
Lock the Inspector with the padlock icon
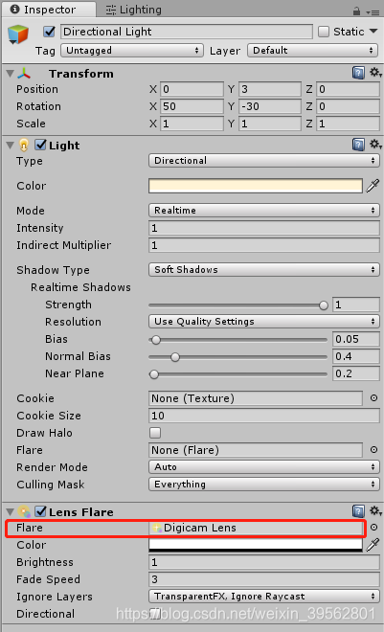click(356, 11)
